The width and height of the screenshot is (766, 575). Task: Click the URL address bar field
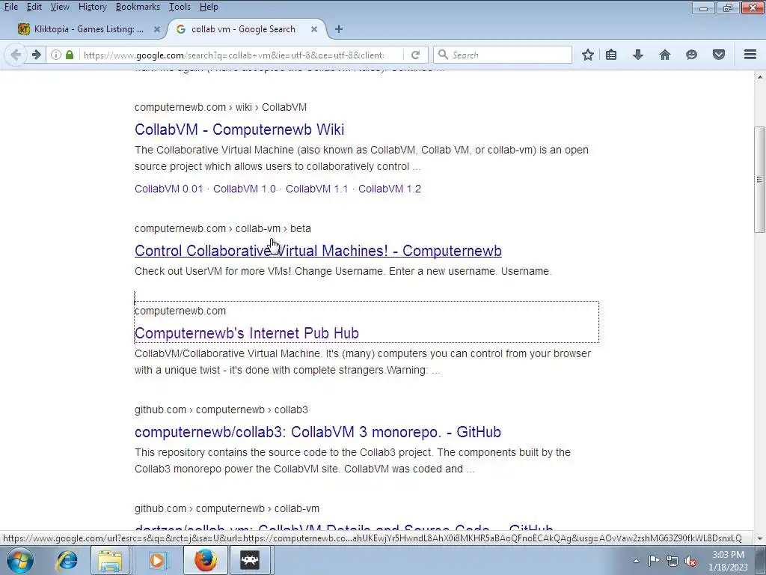pos(233,55)
